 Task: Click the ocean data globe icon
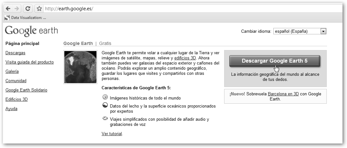105,106
